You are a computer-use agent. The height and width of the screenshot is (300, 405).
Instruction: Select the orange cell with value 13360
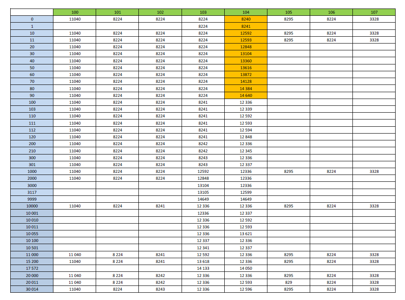click(x=246, y=61)
